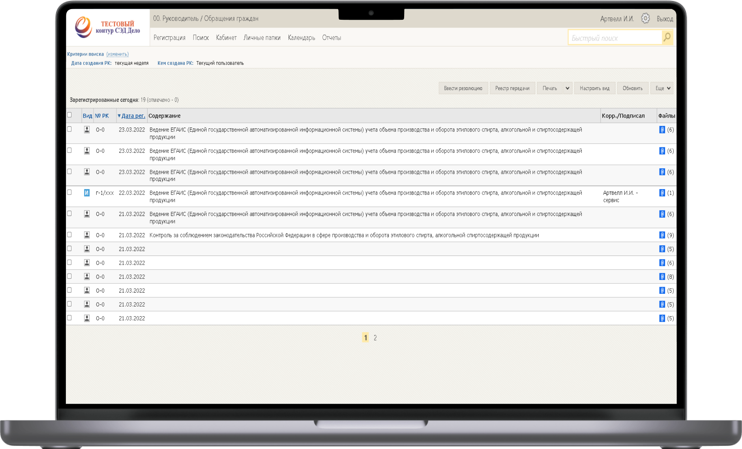
Task: Open the Регистрация menu
Action: pos(169,38)
